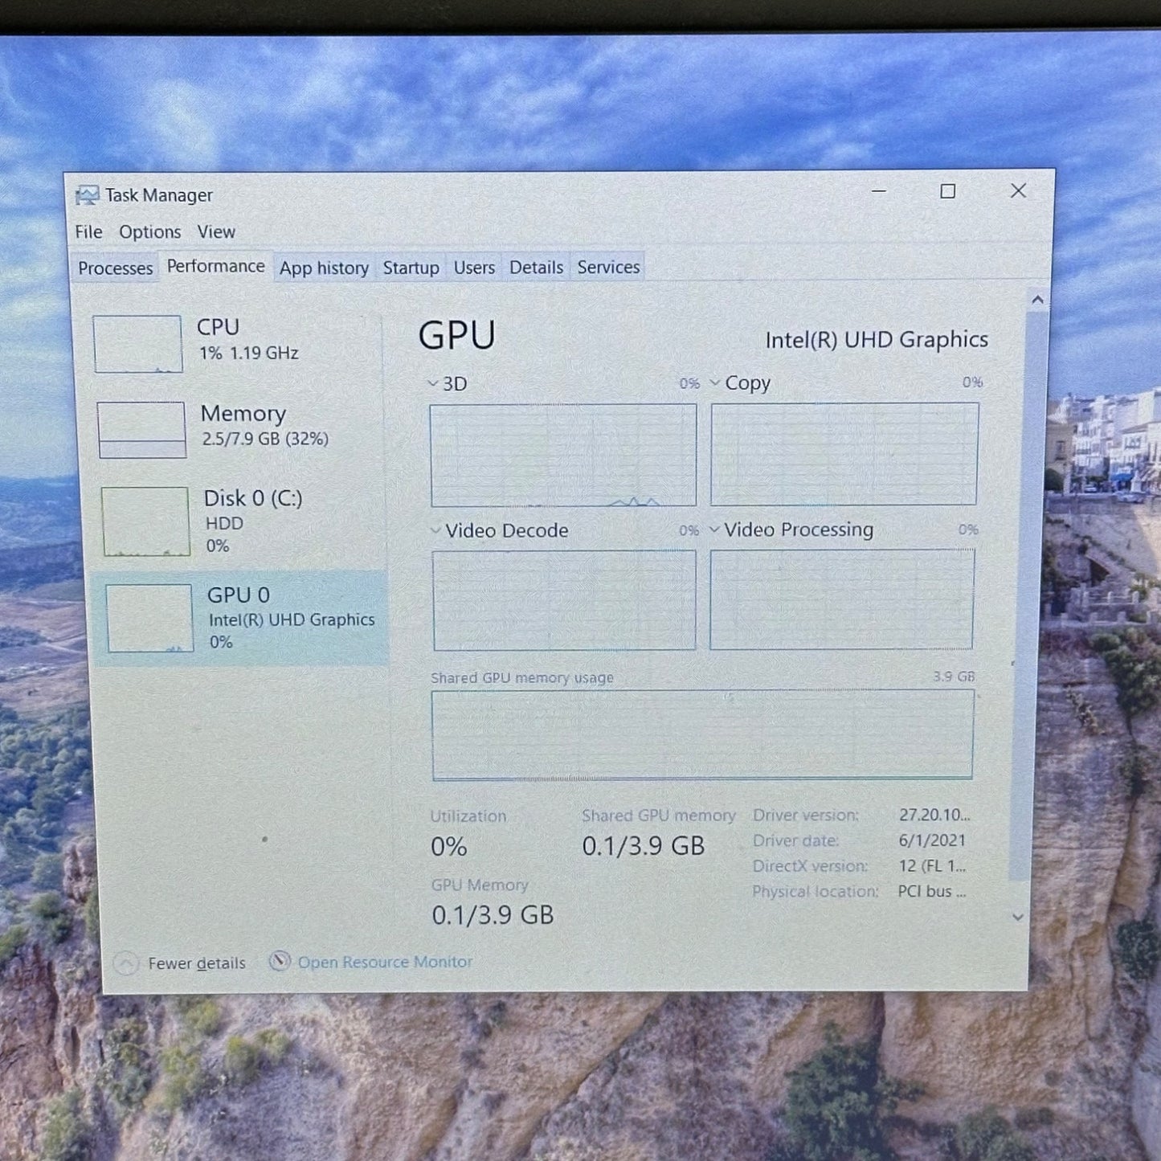Open the Services tab
This screenshot has width=1161, height=1161.
coord(608,267)
